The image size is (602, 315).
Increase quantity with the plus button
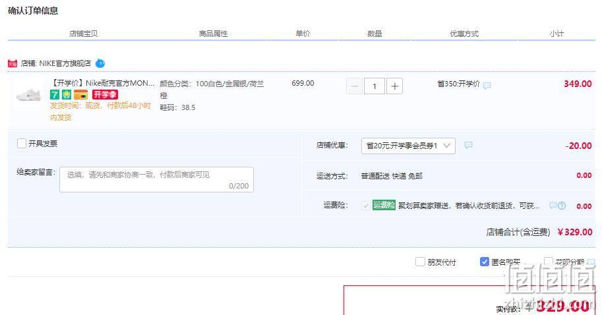coord(394,86)
